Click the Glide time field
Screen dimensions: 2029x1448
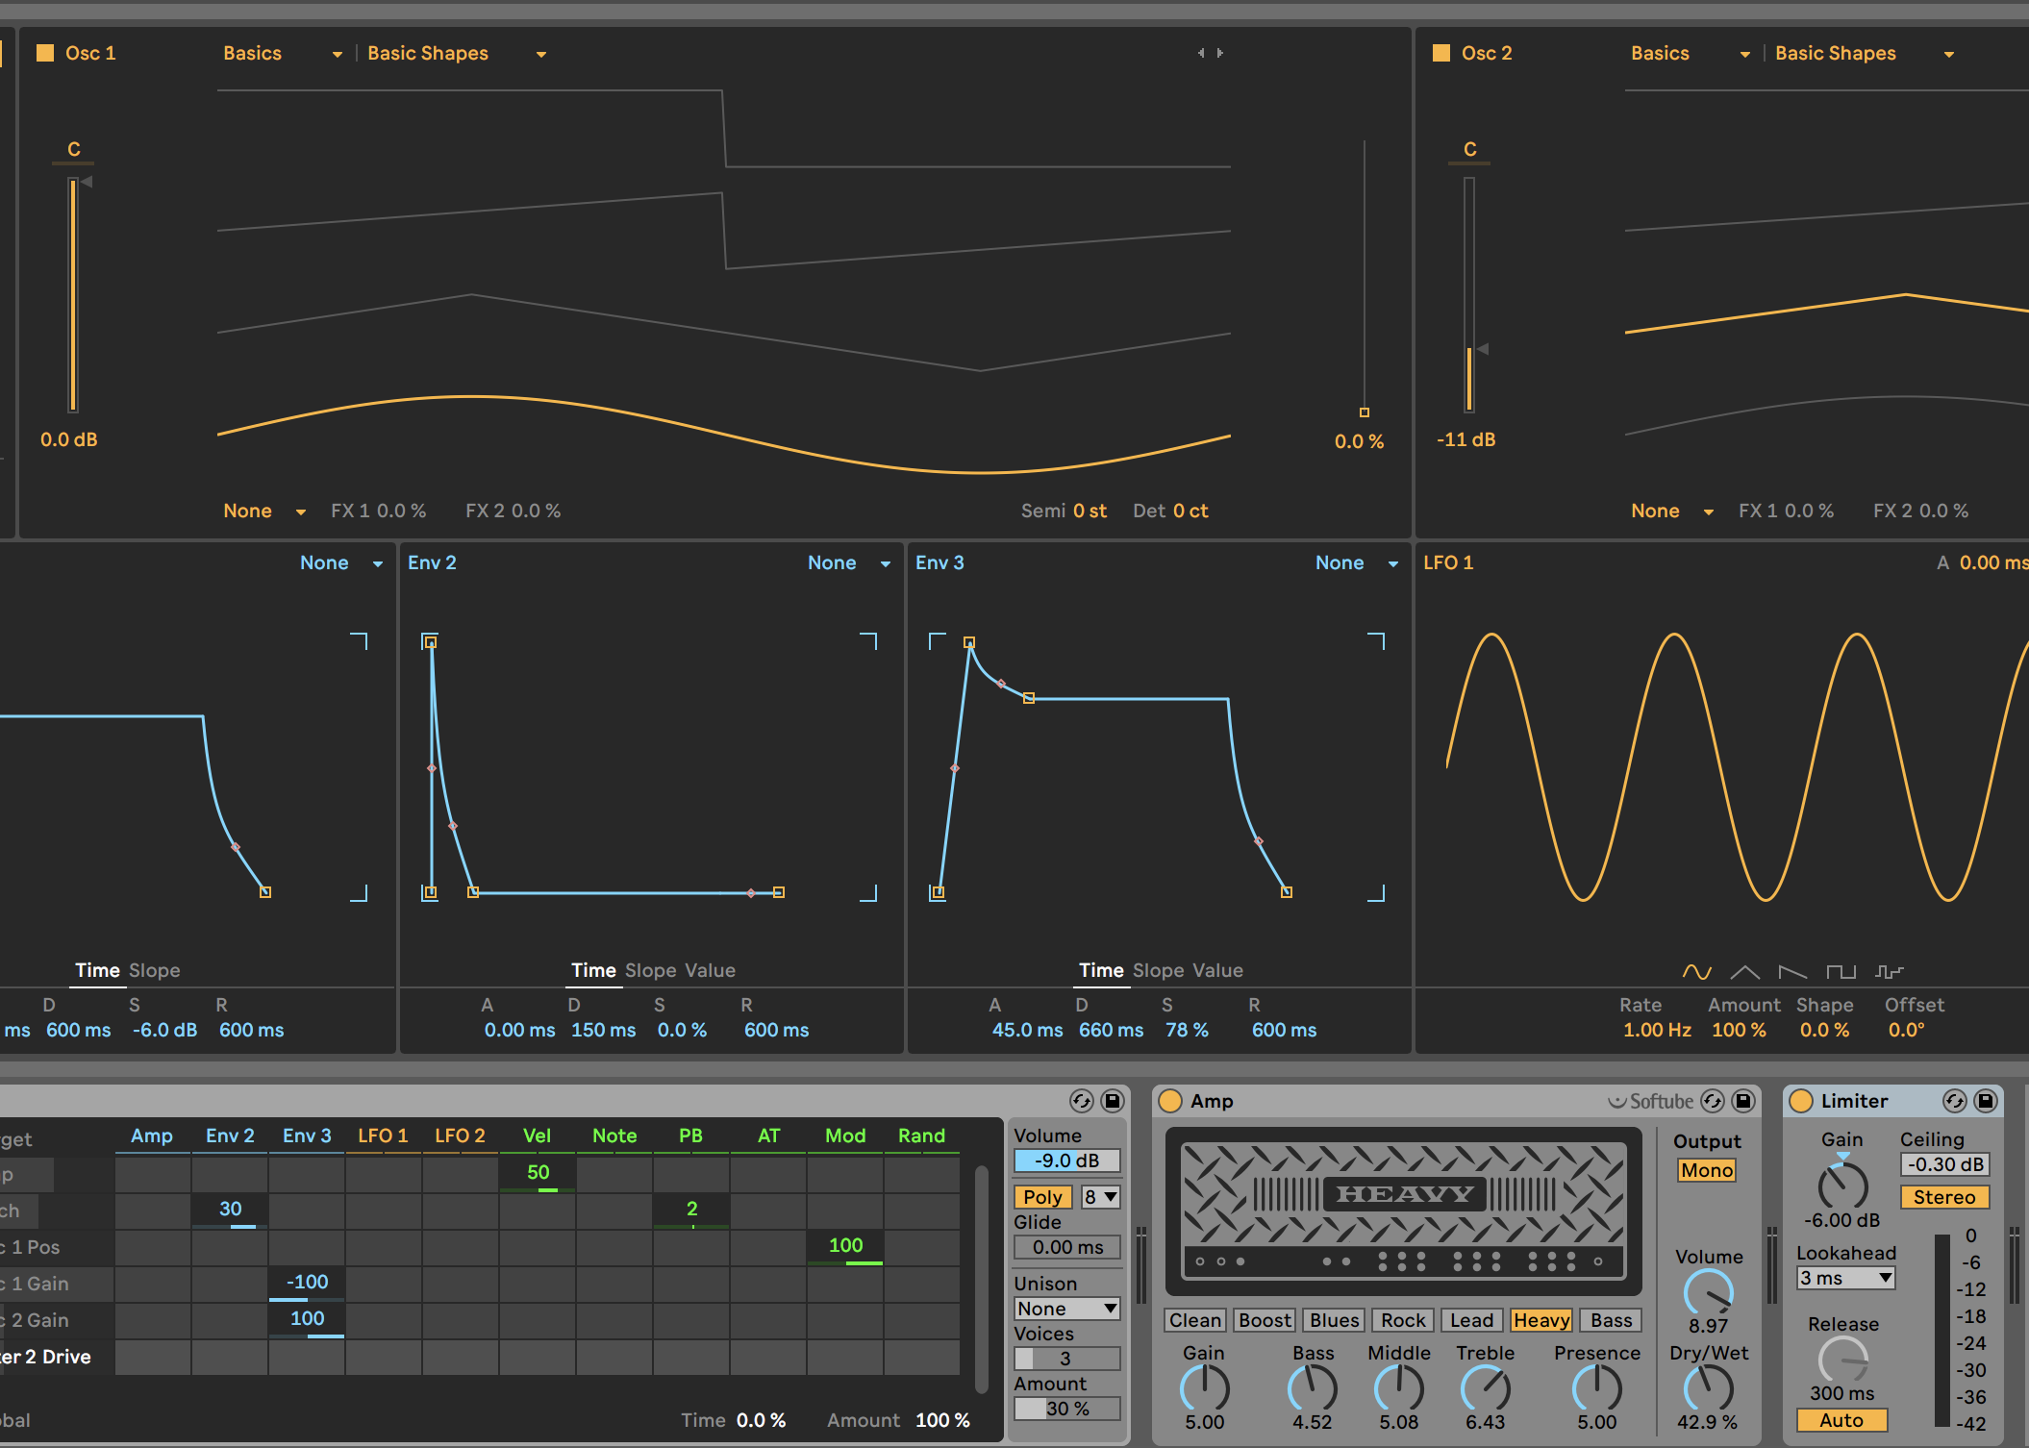pos(1067,1247)
